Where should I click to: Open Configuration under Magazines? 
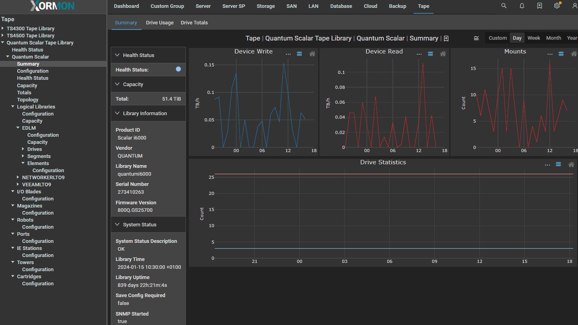(x=38, y=213)
